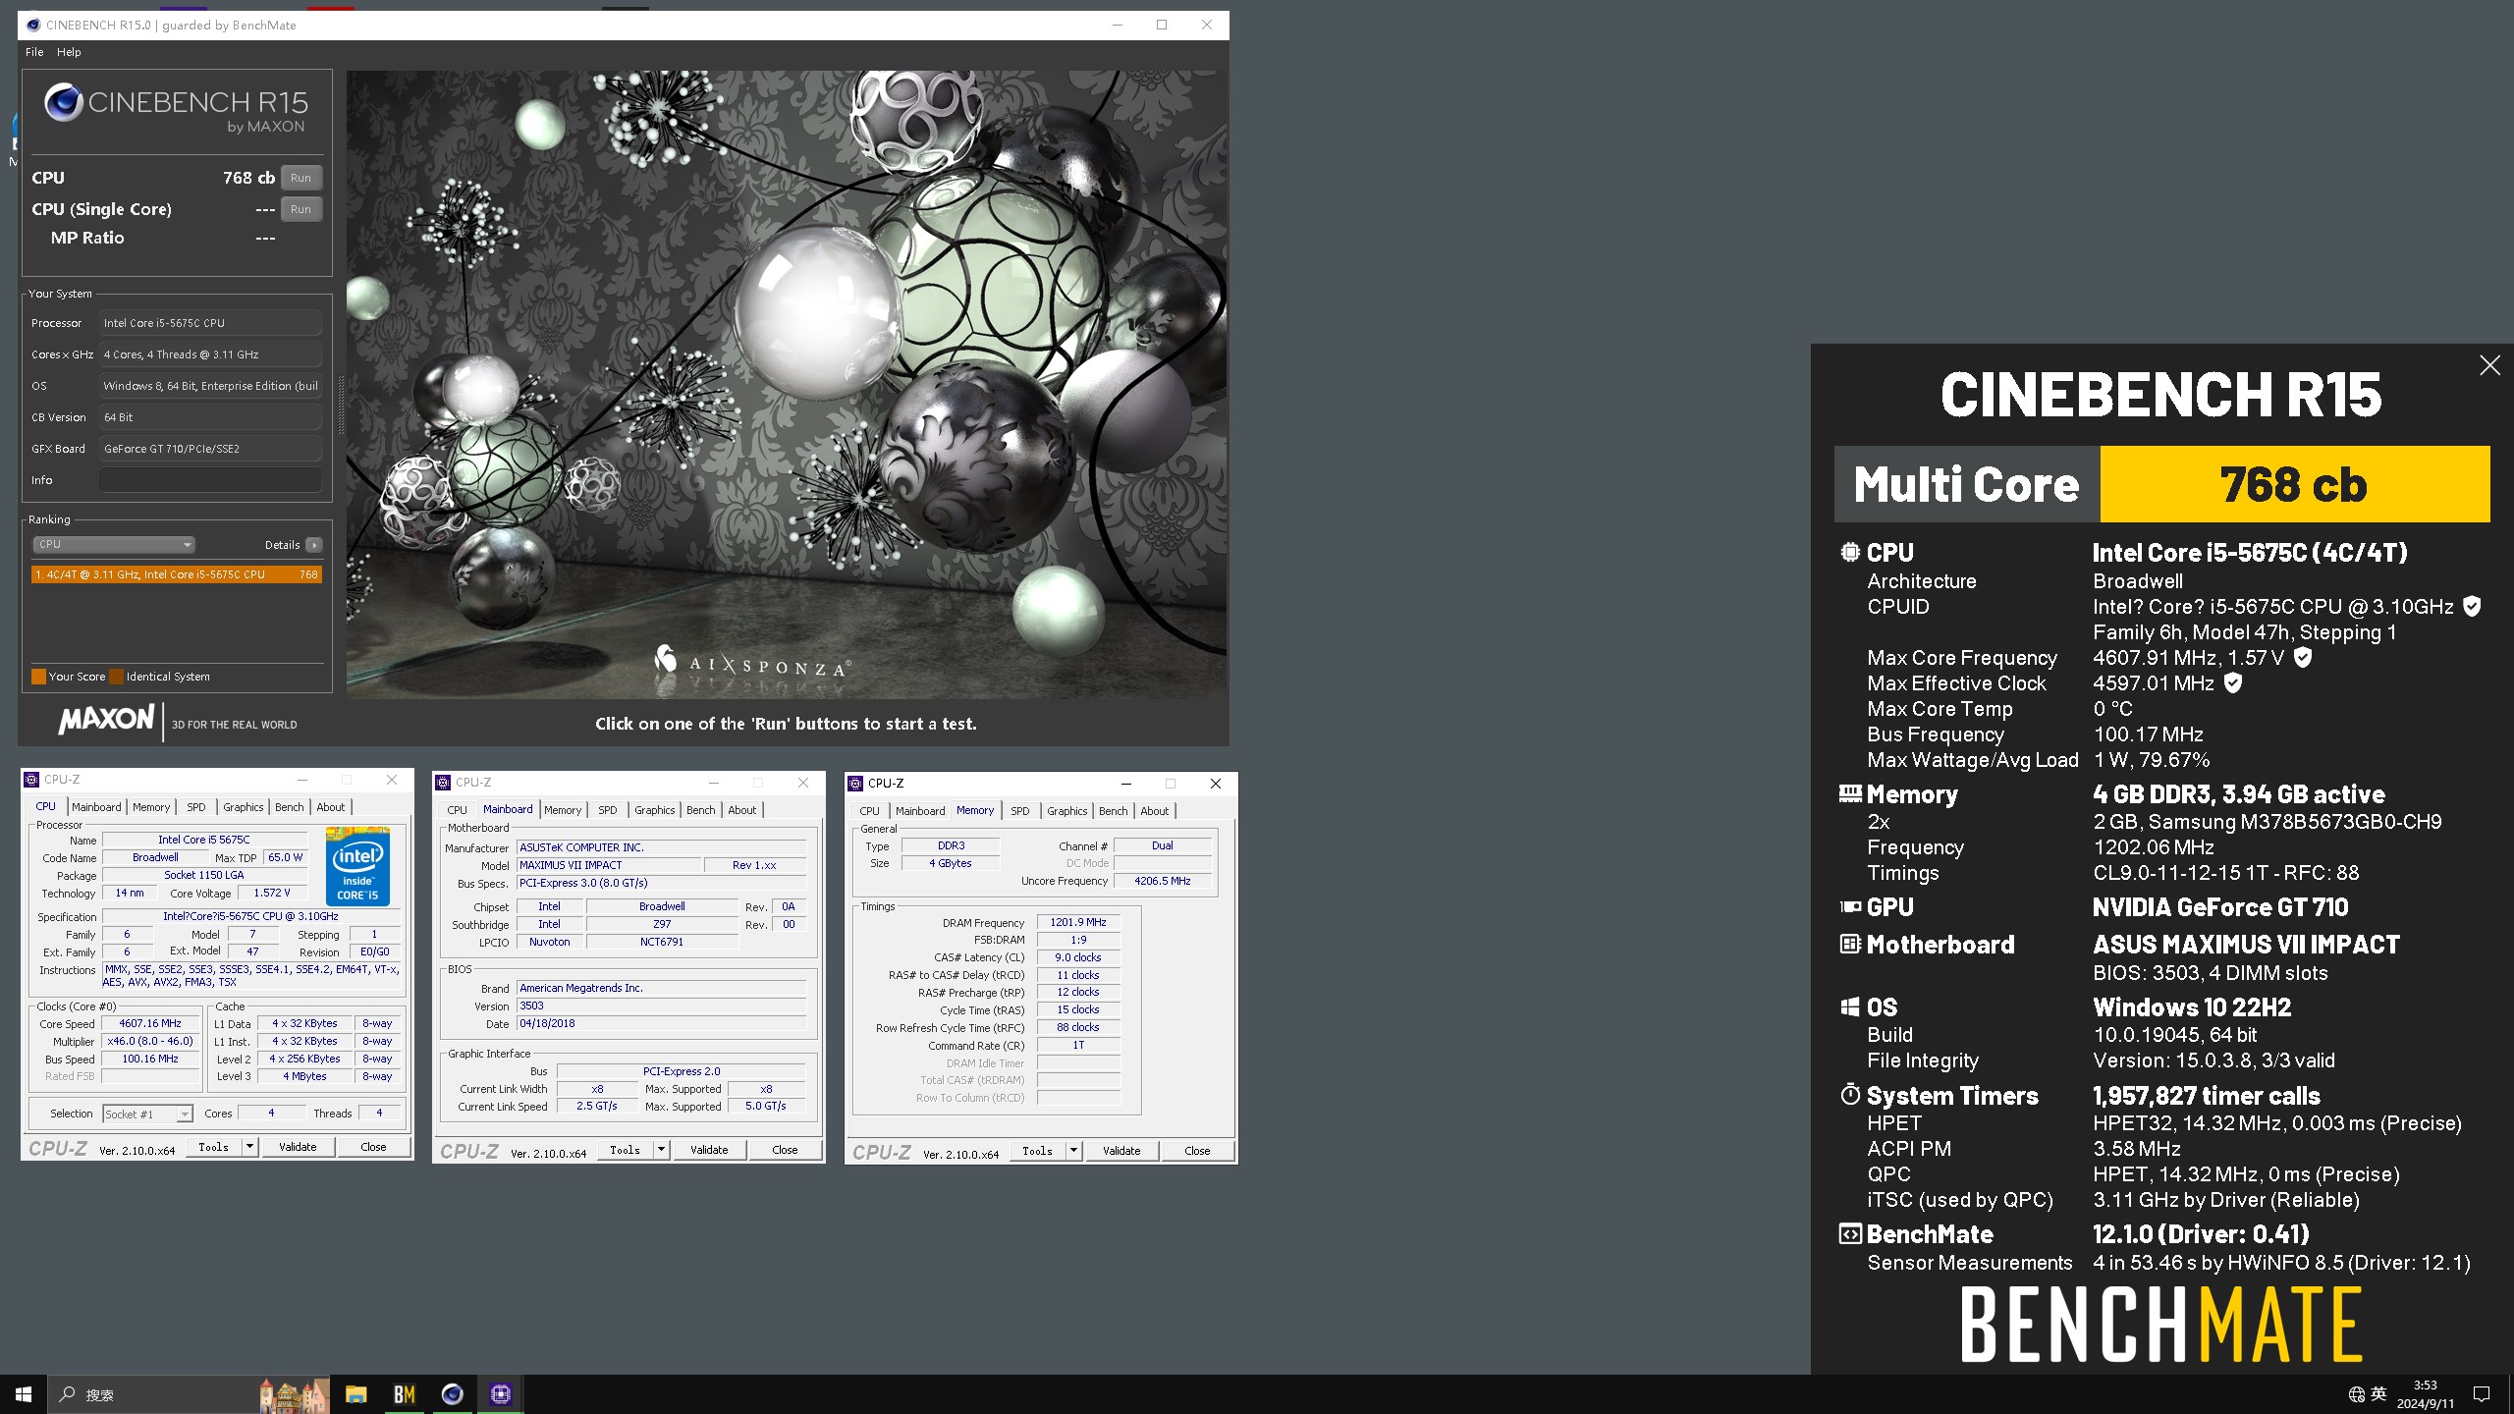The height and width of the screenshot is (1414, 2514).
Task: Select the 4C/4T i5-5675C ranking row
Action: coord(177,574)
